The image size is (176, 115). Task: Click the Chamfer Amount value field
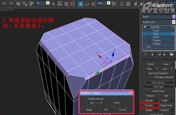click(x=94, y=103)
